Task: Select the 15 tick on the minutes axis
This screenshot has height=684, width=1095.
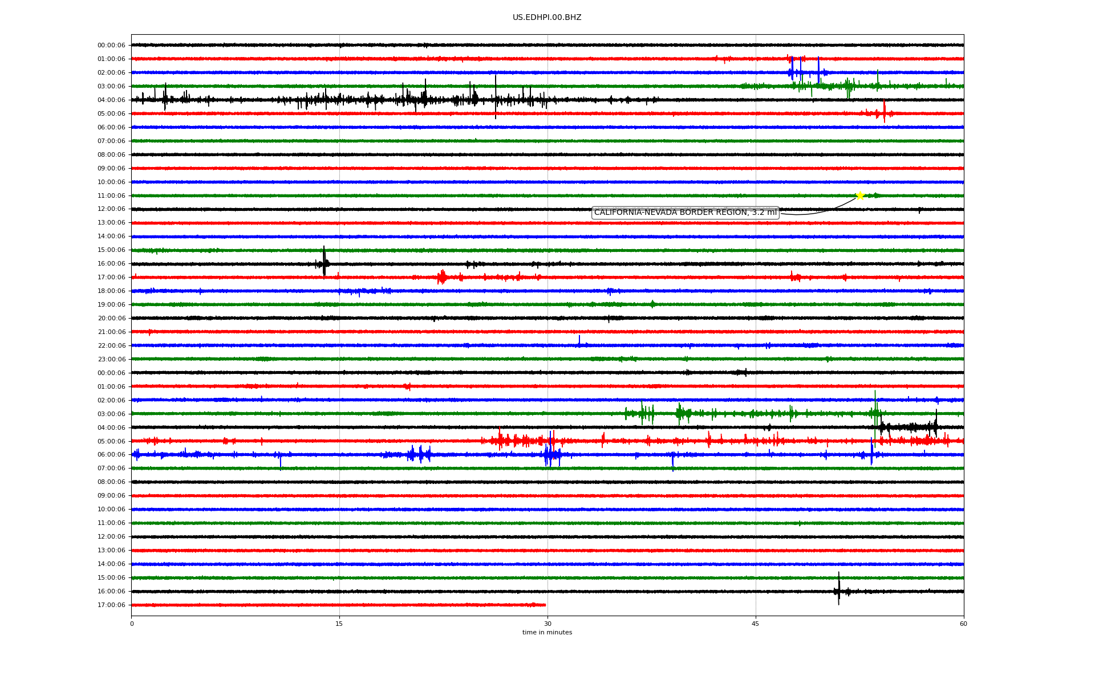Action: click(x=339, y=624)
